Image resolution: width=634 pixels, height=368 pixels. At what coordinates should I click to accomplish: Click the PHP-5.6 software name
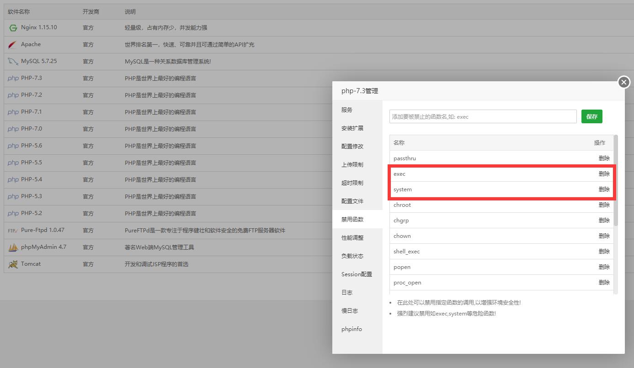32,146
